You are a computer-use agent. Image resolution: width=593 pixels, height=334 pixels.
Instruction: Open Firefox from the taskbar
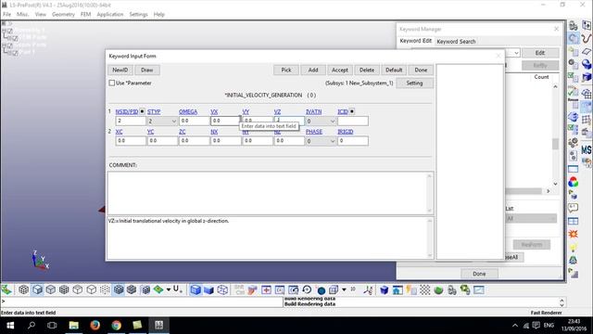pos(95,325)
